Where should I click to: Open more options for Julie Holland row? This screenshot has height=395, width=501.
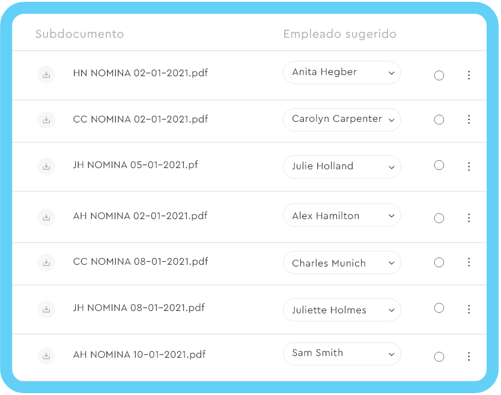click(469, 166)
